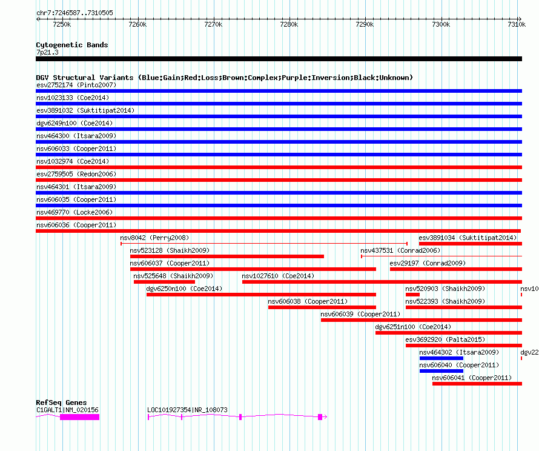Click the 7310k ruler position
The height and width of the screenshot is (451, 539).
coord(517,24)
